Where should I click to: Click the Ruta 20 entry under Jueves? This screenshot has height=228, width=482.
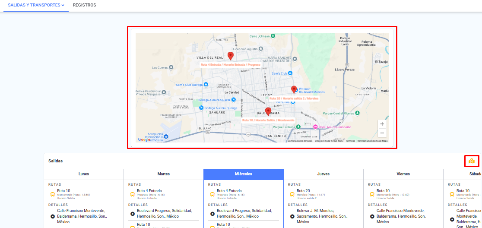click(303, 191)
